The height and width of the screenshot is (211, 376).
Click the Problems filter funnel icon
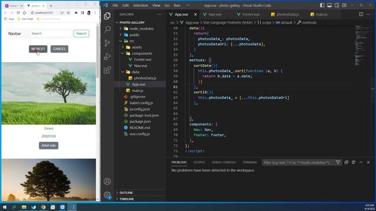coord(338,162)
